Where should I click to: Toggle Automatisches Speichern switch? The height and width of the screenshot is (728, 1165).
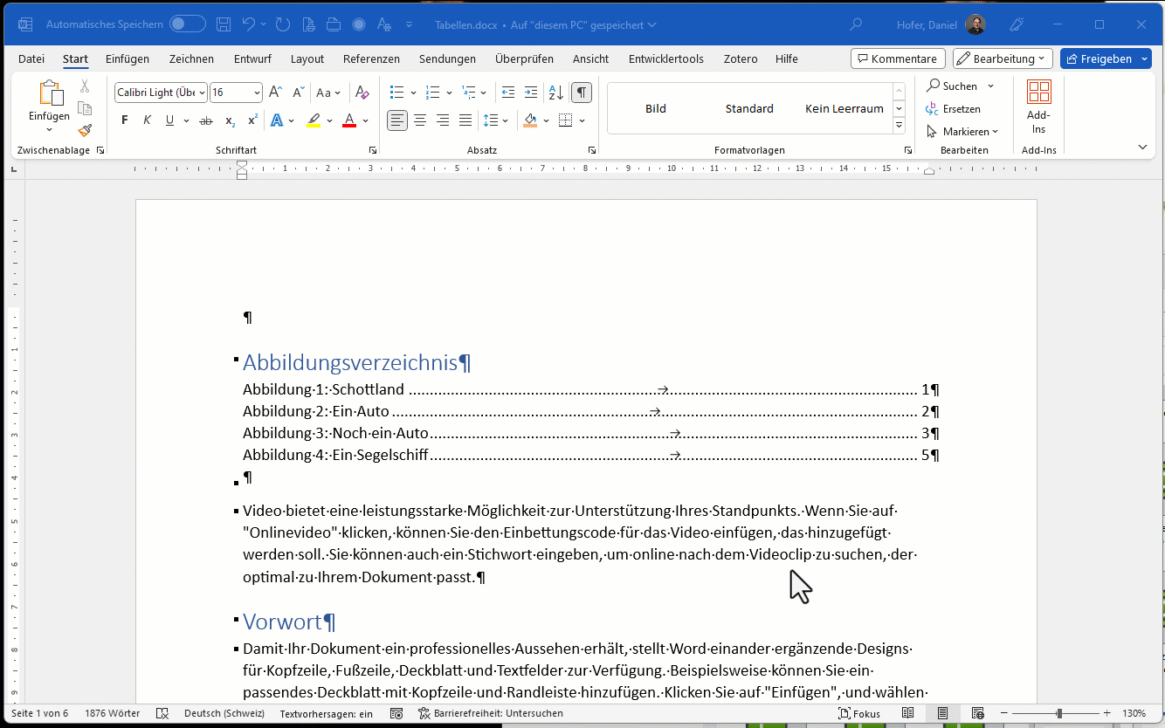[187, 24]
